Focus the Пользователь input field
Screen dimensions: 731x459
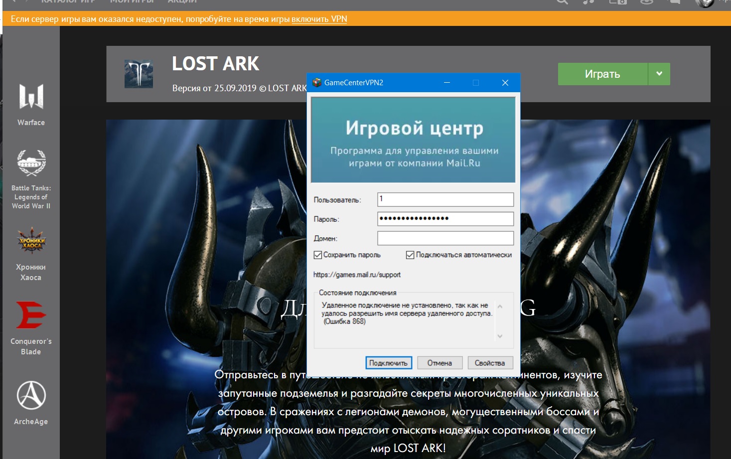445,199
